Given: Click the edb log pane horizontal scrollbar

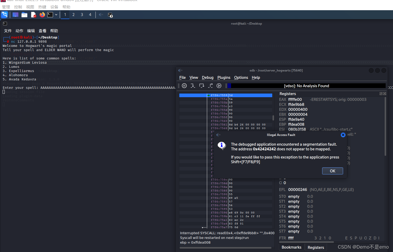Looking at the screenshot, I should (226, 248).
